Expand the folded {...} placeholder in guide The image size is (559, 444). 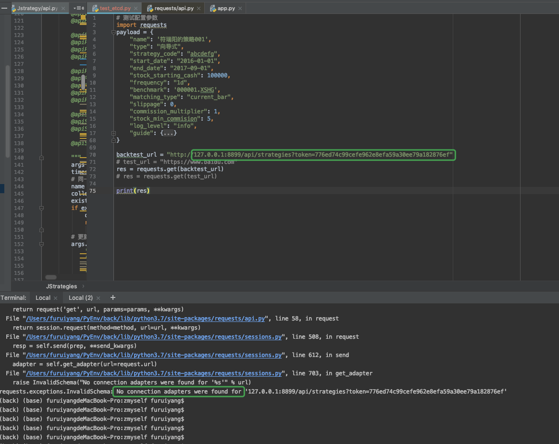pyautogui.click(x=168, y=133)
